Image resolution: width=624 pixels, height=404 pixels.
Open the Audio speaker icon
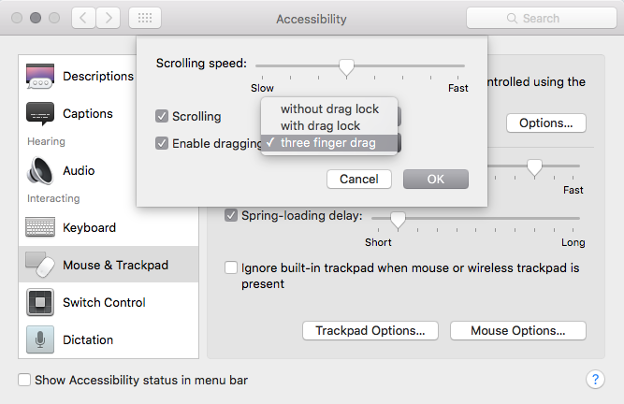[x=40, y=171]
